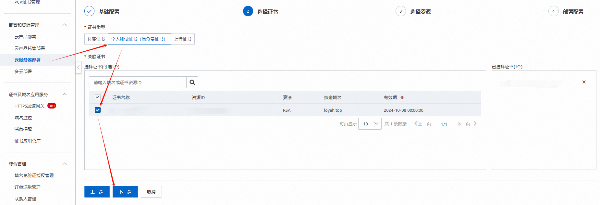This screenshot has height=205, width=600.
Task: Click the loyeh.top domain cell
Action: point(333,110)
